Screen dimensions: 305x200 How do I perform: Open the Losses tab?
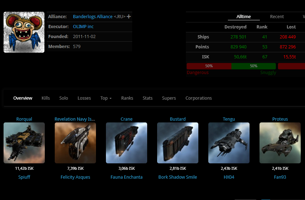tap(84, 98)
